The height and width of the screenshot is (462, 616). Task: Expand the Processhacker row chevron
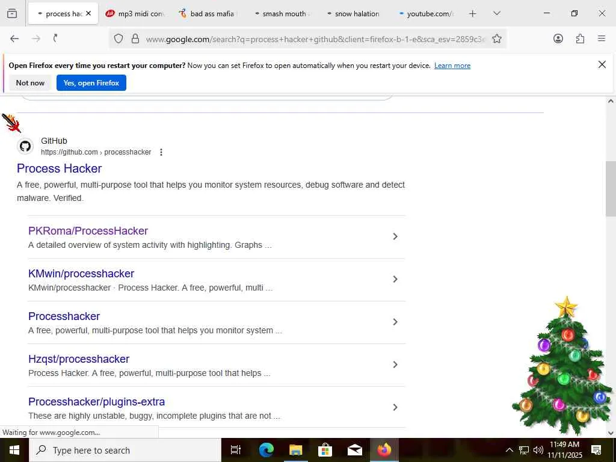[395, 322]
